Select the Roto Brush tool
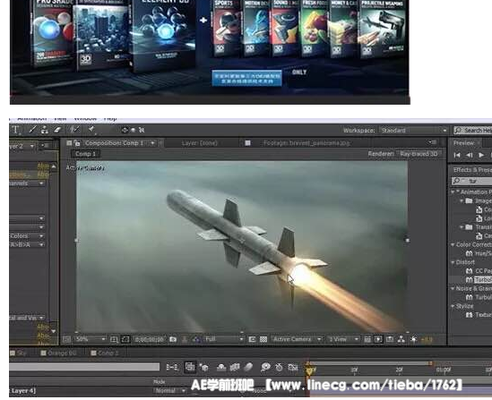The height and width of the screenshot is (400, 492). coord(74,130)
